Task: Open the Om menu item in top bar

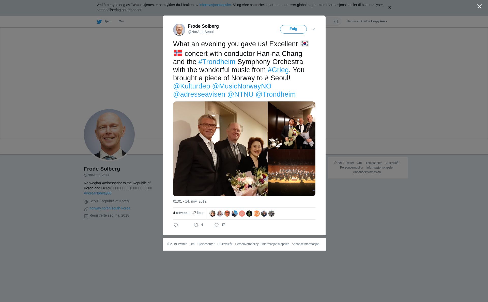Action: tap(121, 21)
